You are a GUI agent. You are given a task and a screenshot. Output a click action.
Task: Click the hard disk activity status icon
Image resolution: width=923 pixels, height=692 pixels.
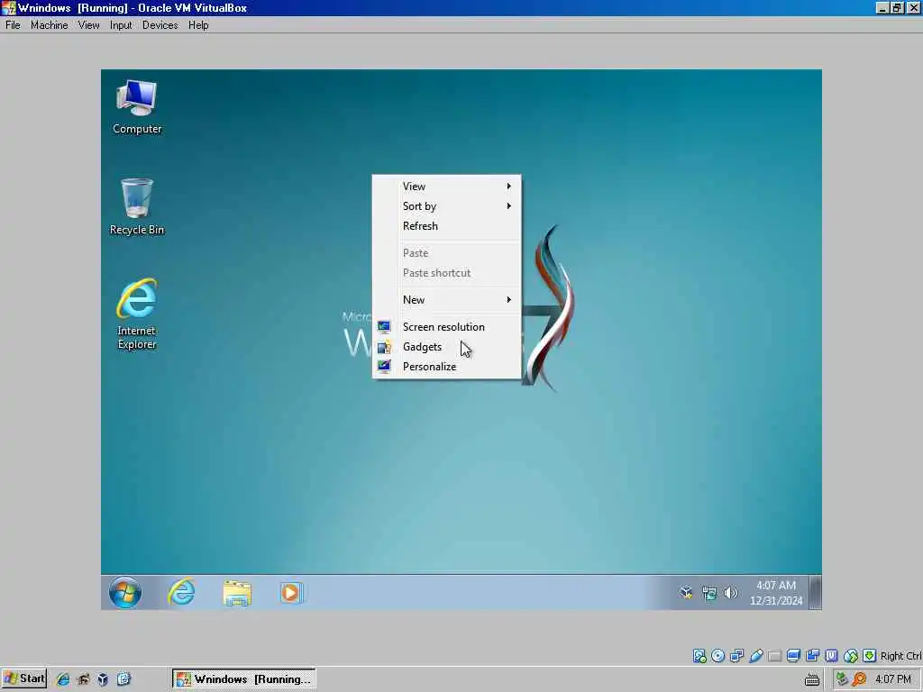pyautogui.click(x=699, y=656)
